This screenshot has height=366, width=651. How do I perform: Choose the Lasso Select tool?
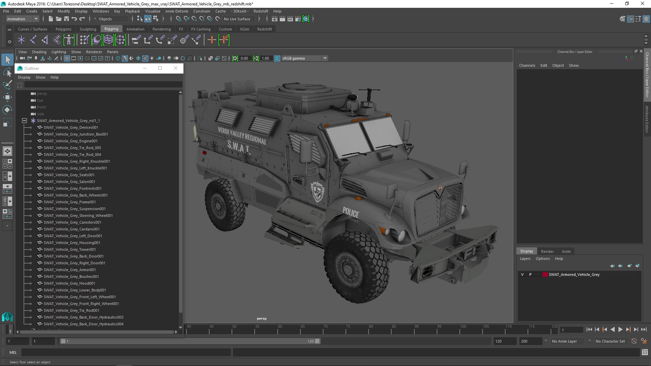pos(7,72)
